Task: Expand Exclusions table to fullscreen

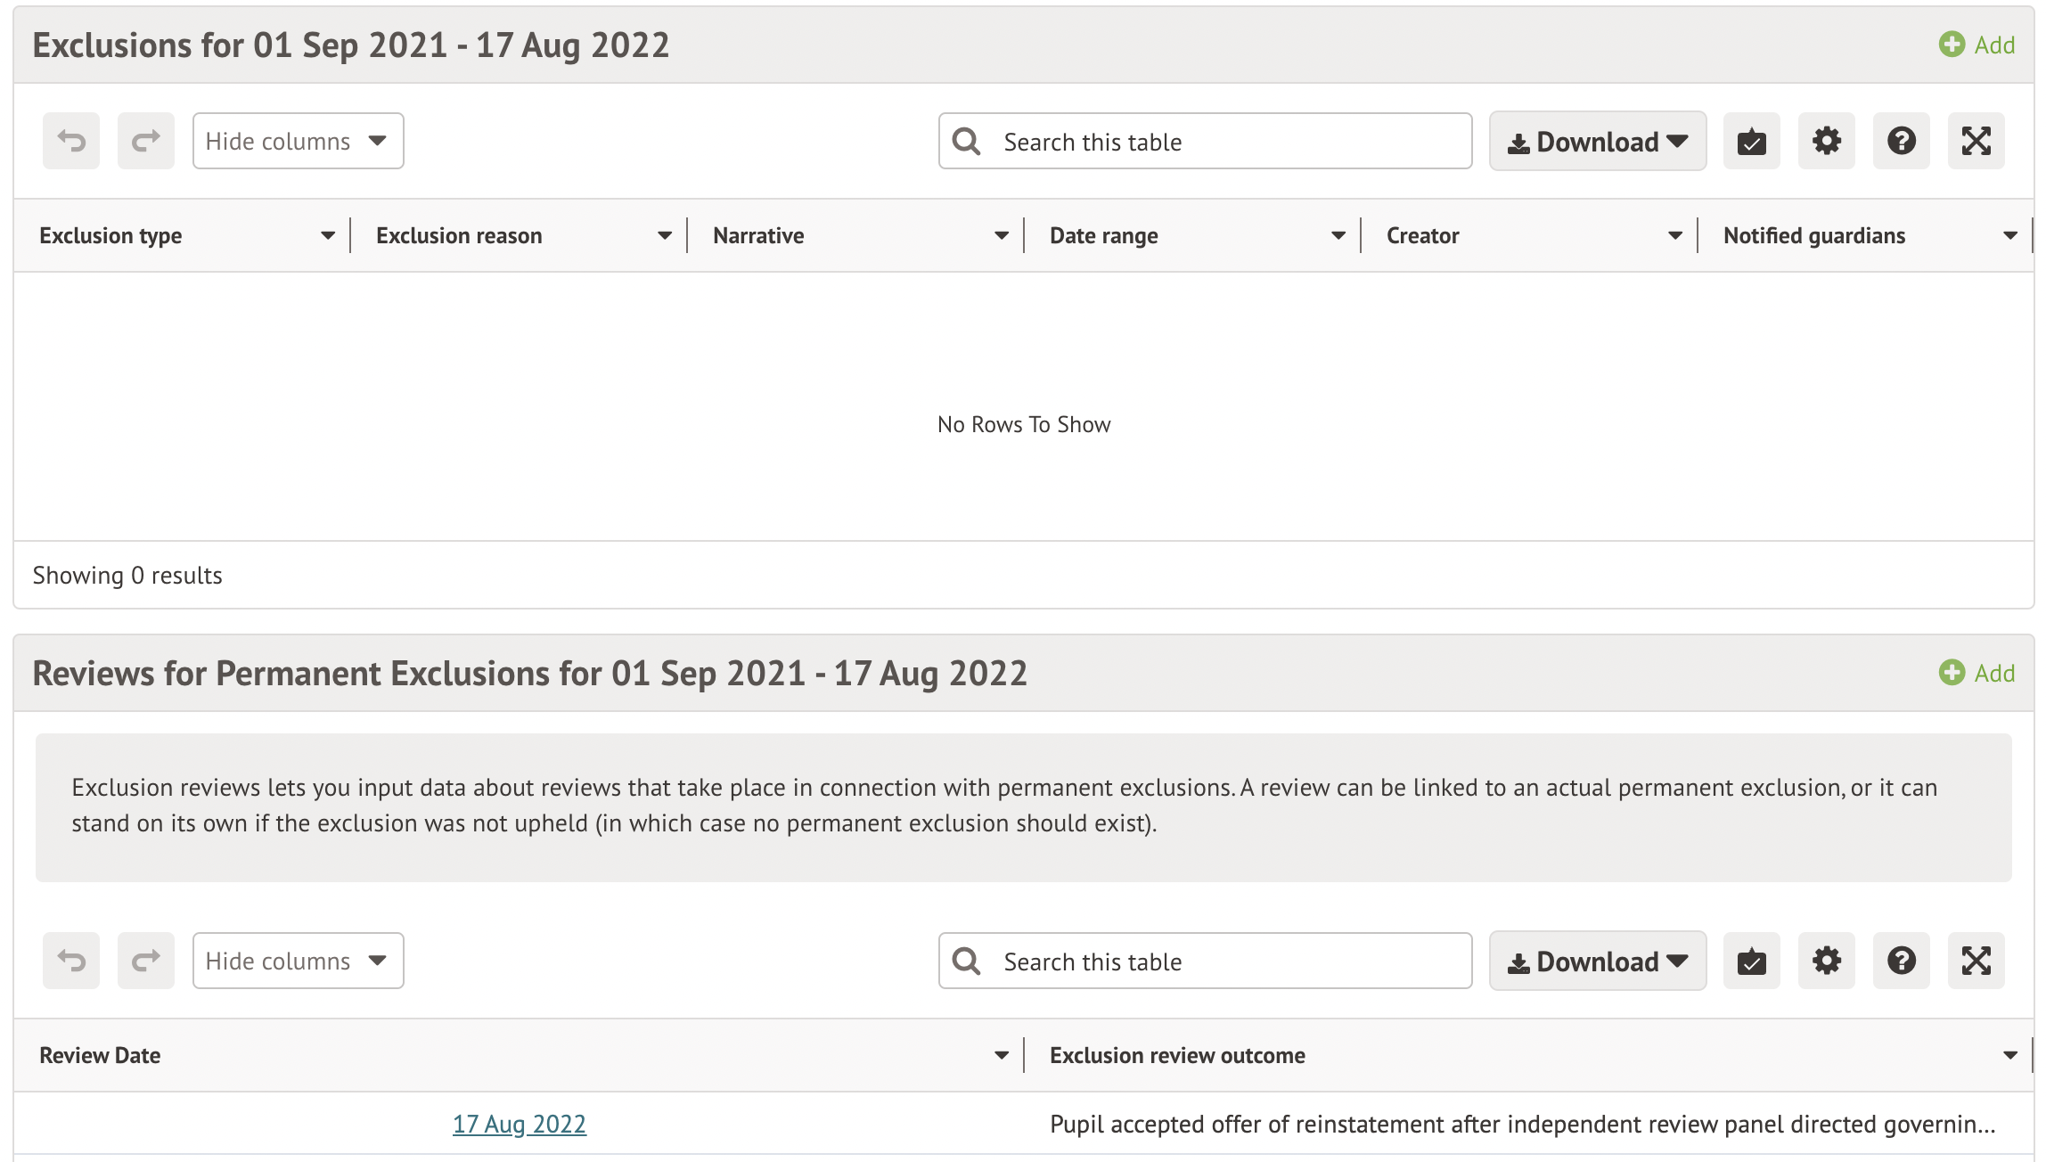Action: pos(1976,141)
